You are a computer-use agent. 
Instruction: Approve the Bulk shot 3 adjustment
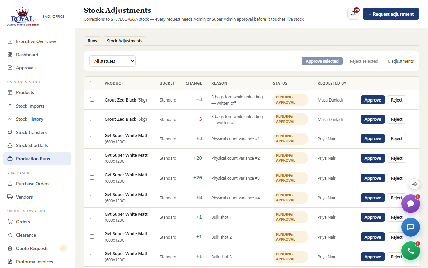(372, 257)
